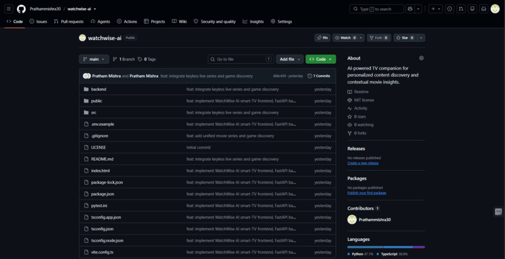Screen dimensions: 505x259
Task: Switch to the Actions tab
Action: 127,21
